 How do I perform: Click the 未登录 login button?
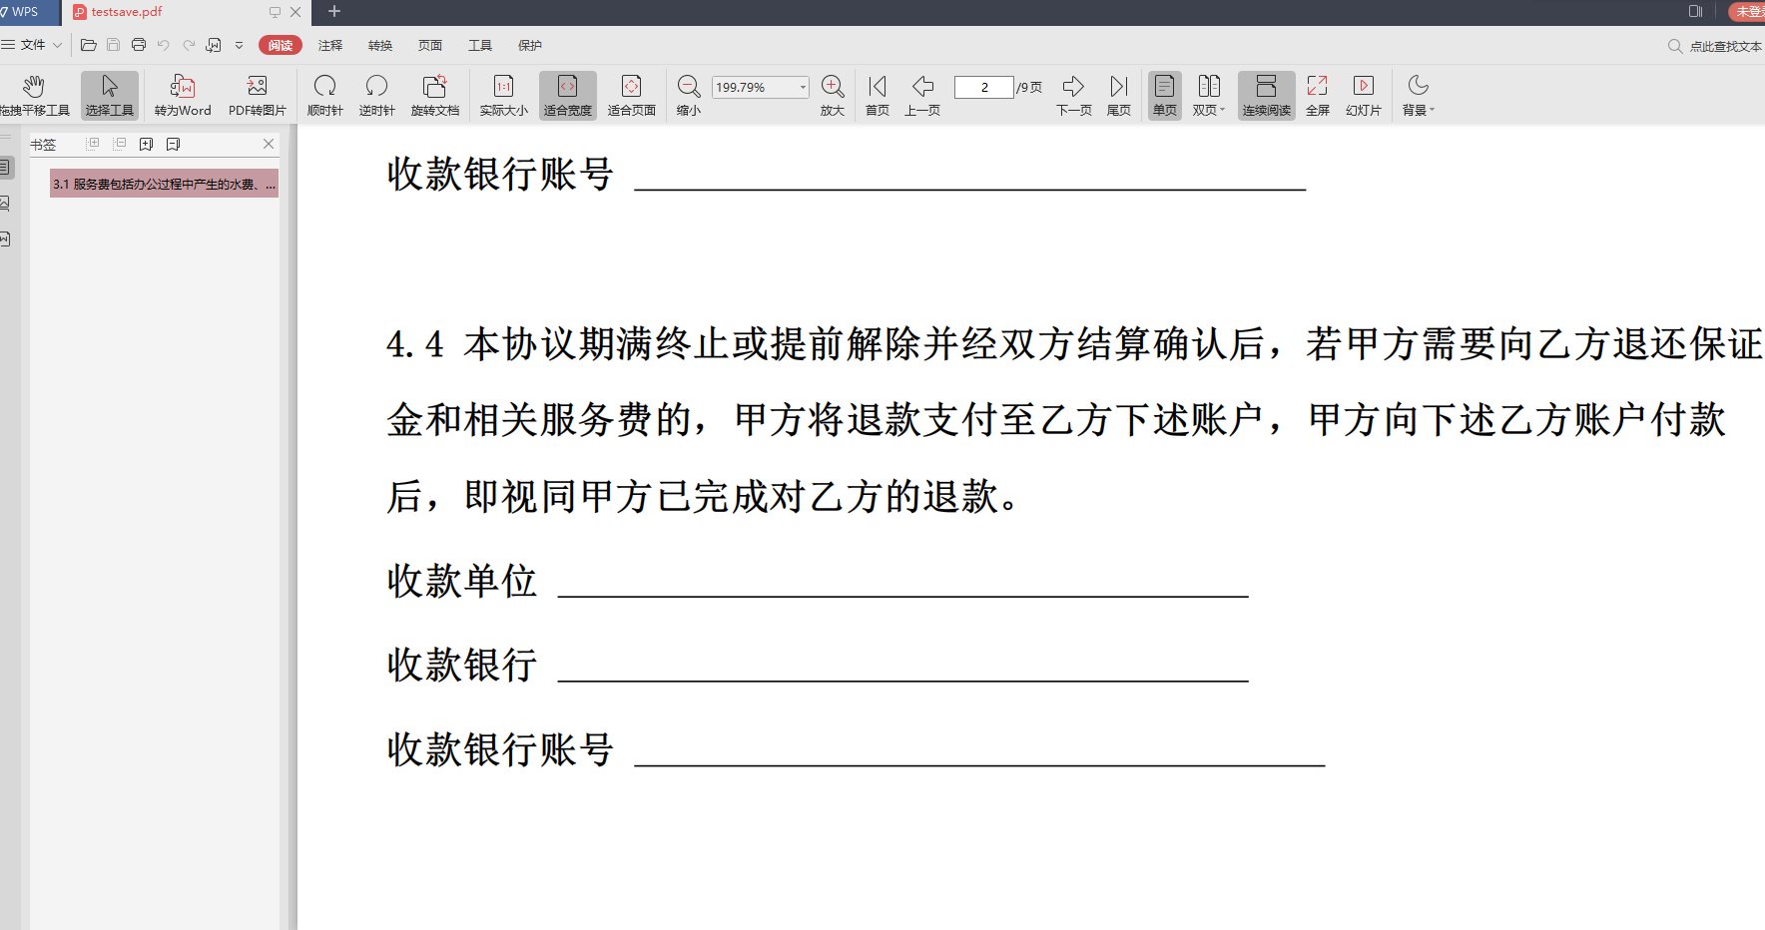pyautogui.click(x=1747, y=11)
